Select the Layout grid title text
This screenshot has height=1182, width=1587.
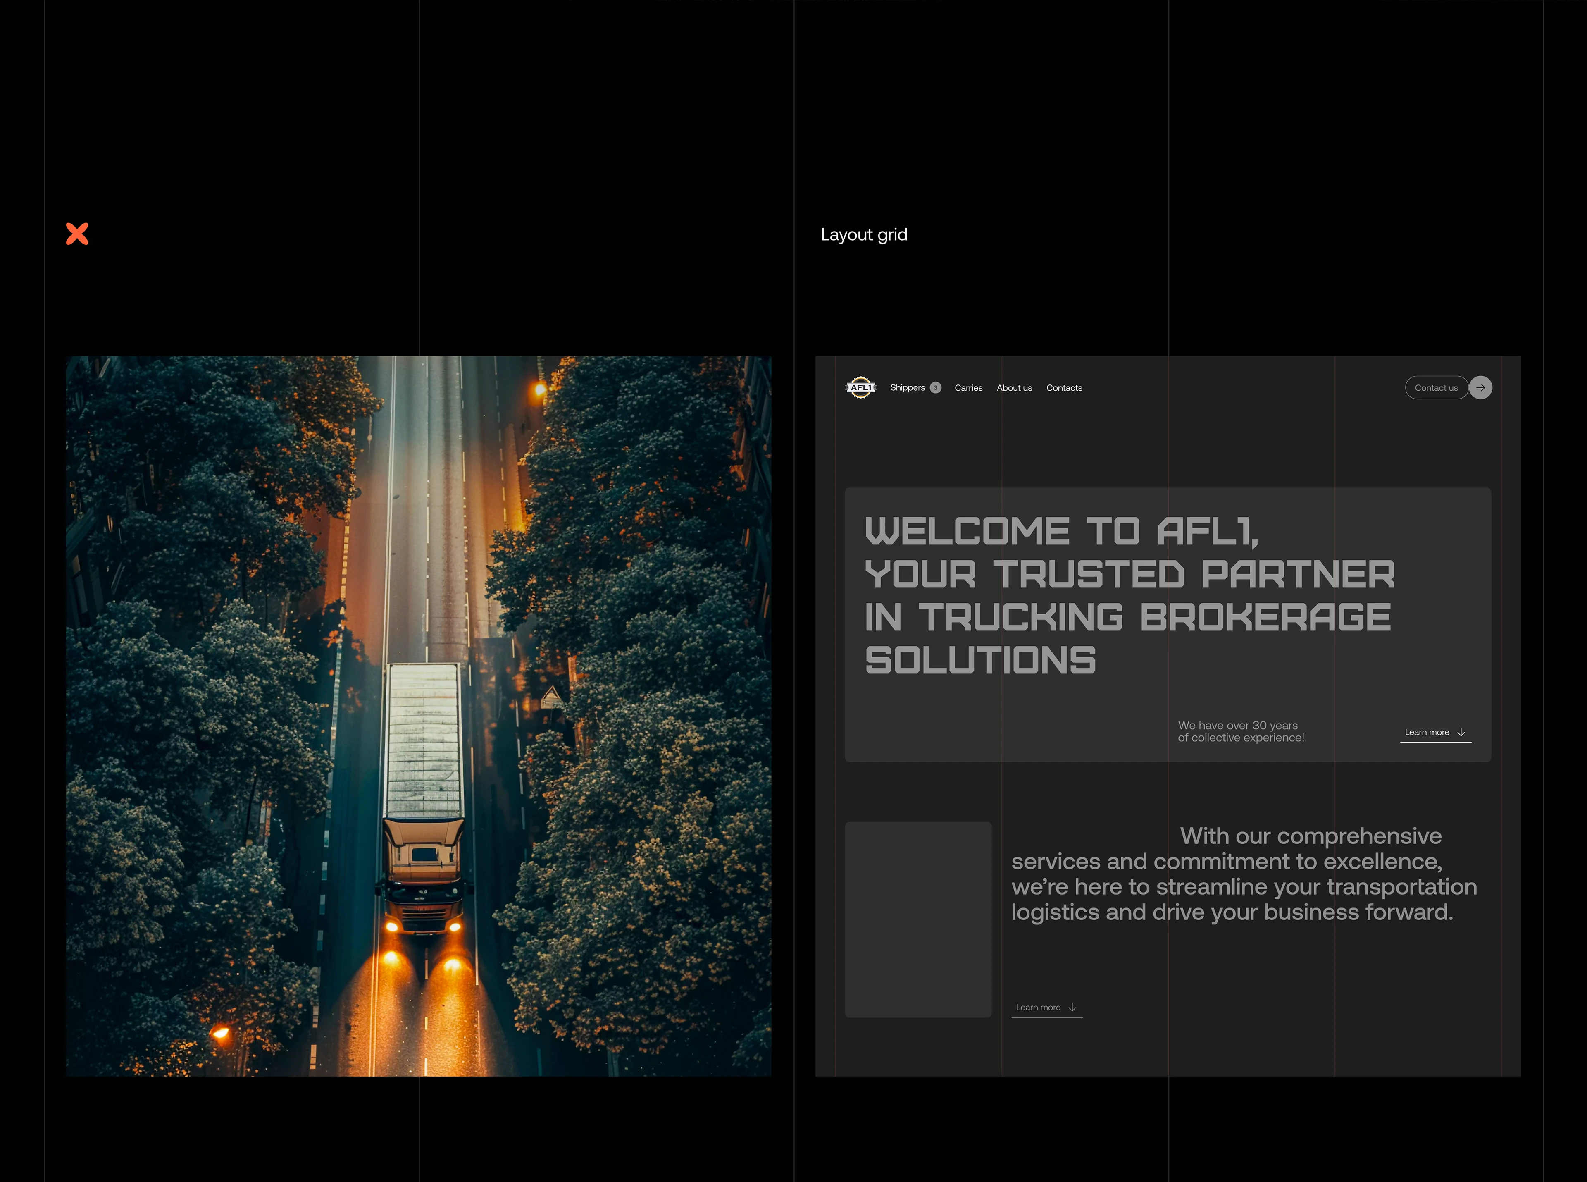pos(864,235)
